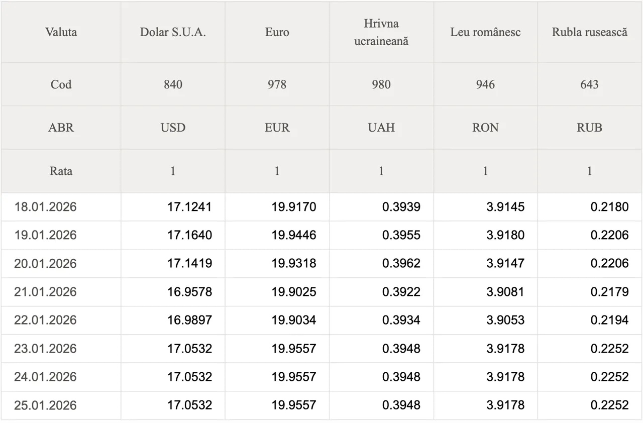The image size is (643, 423).
Task: Click the currency code 840 cell
Action: click(173, 84)
